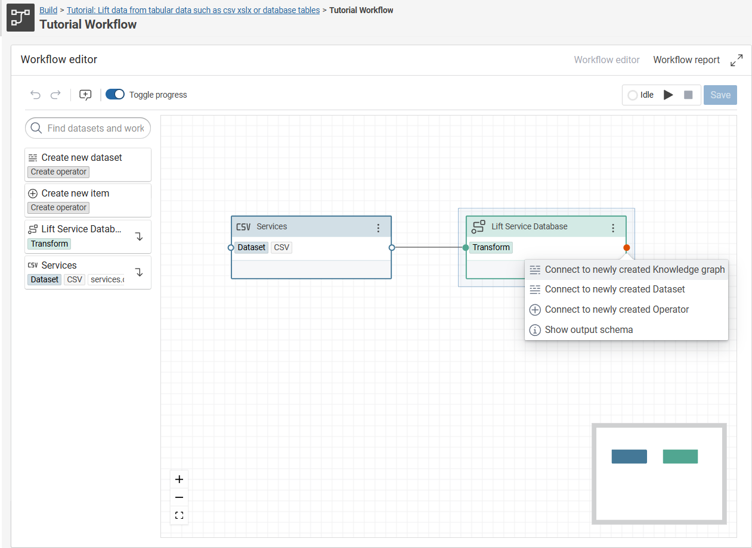Expand workflow editor to fullscreen
Image resolution: width=752 pixels, height=548 pixels.
(x=736, y=60)
